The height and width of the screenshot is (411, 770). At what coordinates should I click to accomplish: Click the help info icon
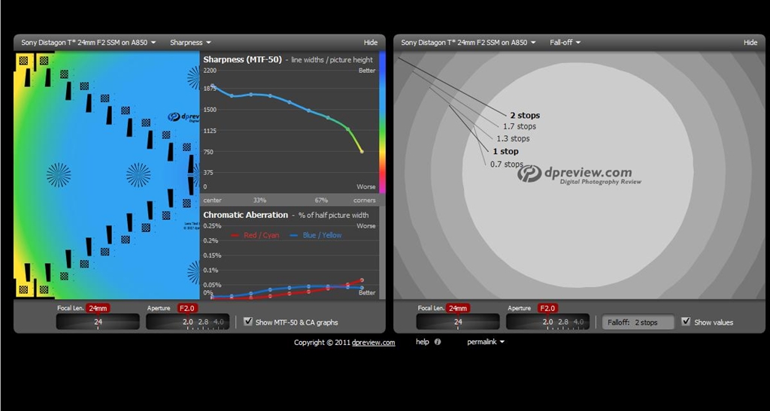click(438, 342)
